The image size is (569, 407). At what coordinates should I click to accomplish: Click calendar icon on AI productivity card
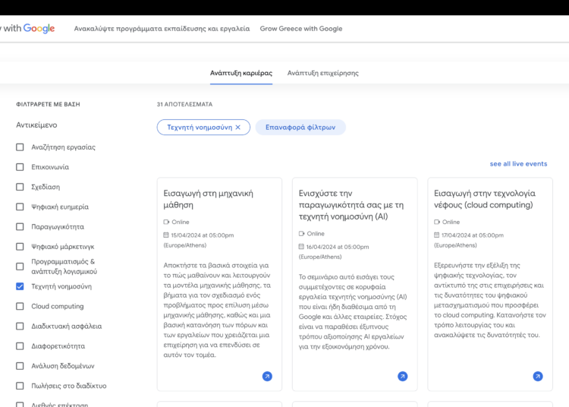tap(302, 247)
